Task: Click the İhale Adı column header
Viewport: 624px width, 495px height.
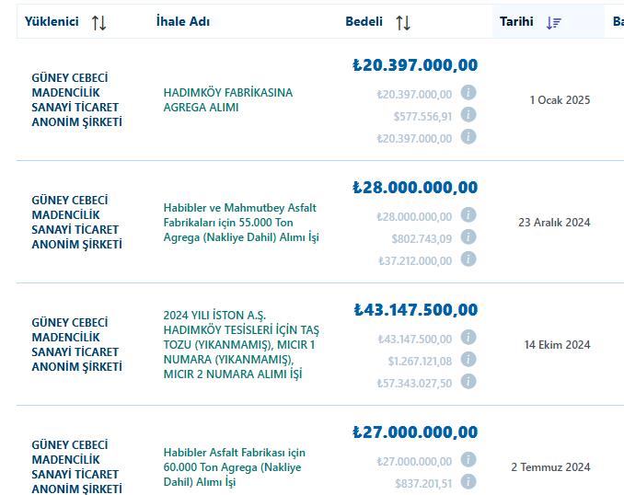Action: 182,21
